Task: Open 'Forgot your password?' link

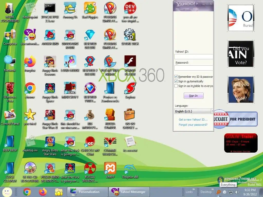Action: point(193,125)
